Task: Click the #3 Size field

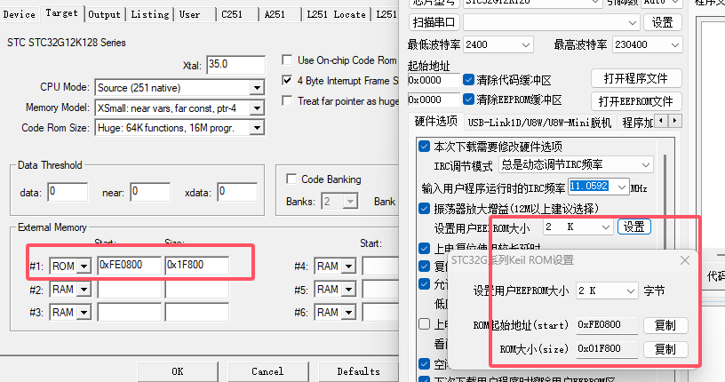Action: coord(197,312)
